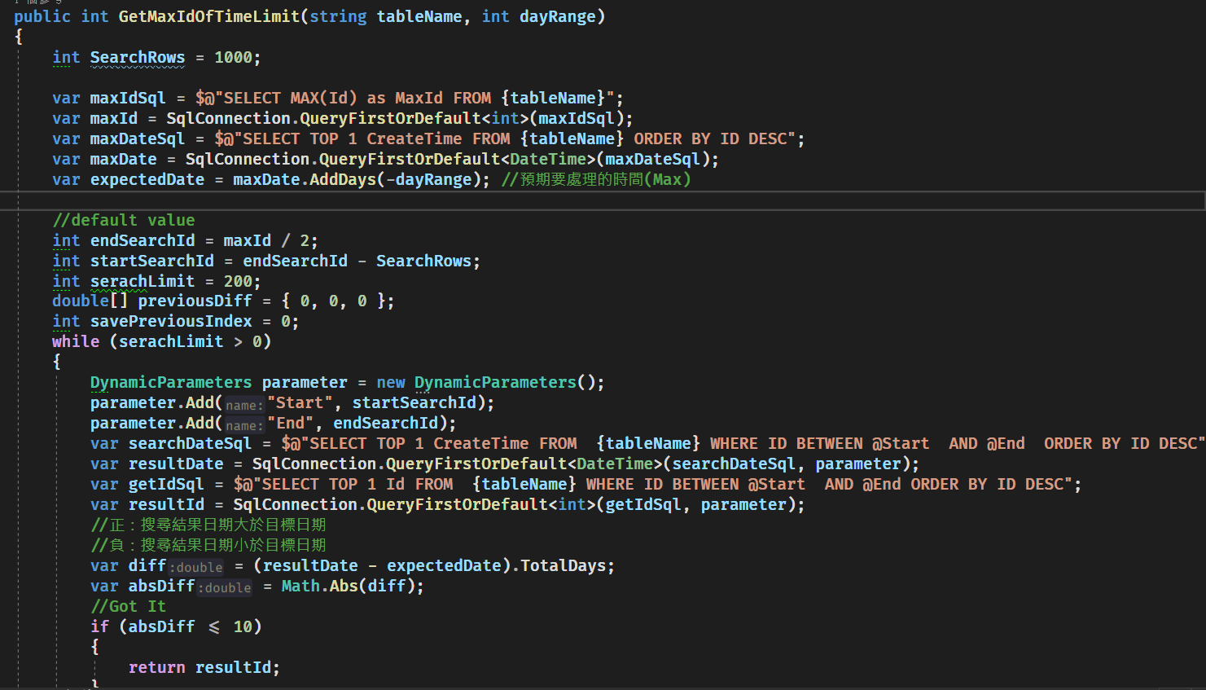Select the expectedDate variable name
This screenshot has height=690, width=1206.
(147, 178)
